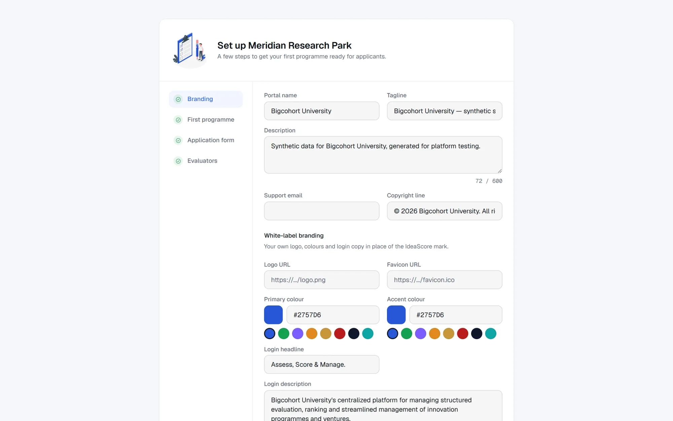
Task: Click the Branding completed check icon
Action: pyautogui.click(x=178, y=99)
